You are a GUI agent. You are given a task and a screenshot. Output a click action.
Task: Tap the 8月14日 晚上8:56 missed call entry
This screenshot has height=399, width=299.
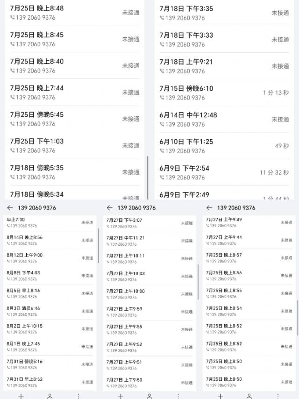pos(49,240)
